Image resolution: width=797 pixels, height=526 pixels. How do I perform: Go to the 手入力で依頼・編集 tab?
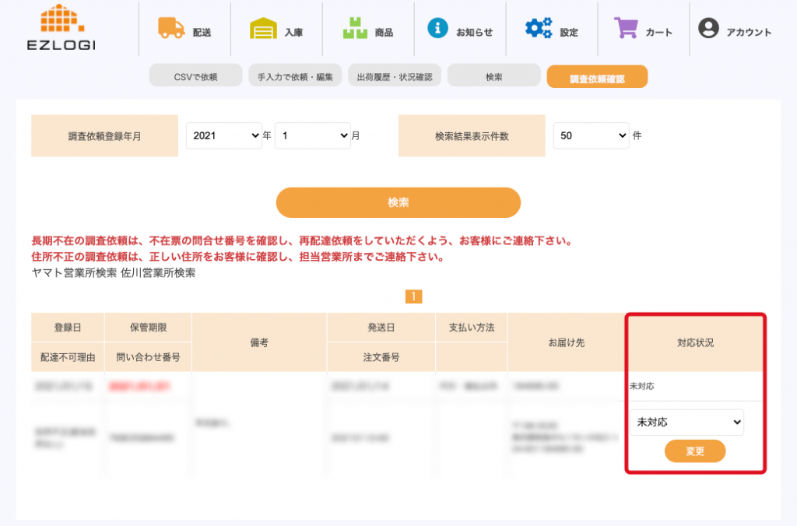[x=295, y=77]
